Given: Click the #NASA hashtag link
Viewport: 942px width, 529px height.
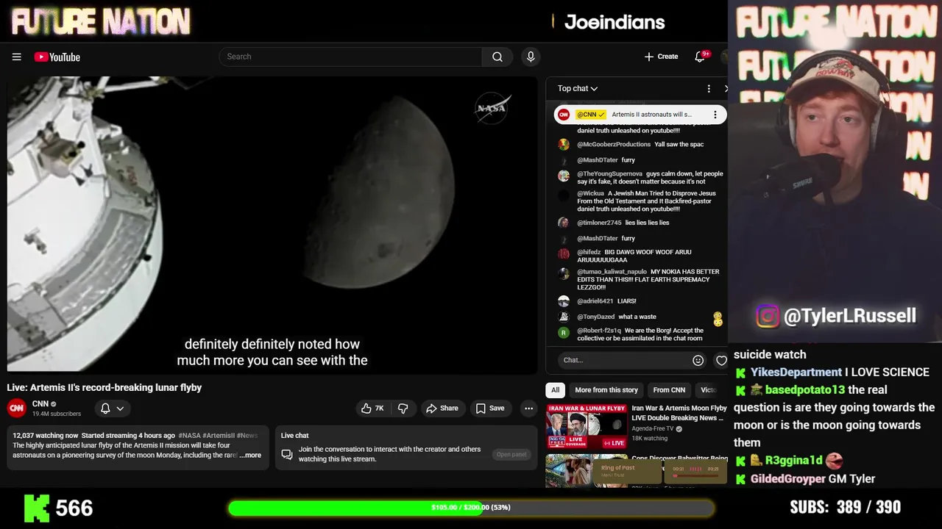Looking at the screenshot, I should tap(188, 436).
